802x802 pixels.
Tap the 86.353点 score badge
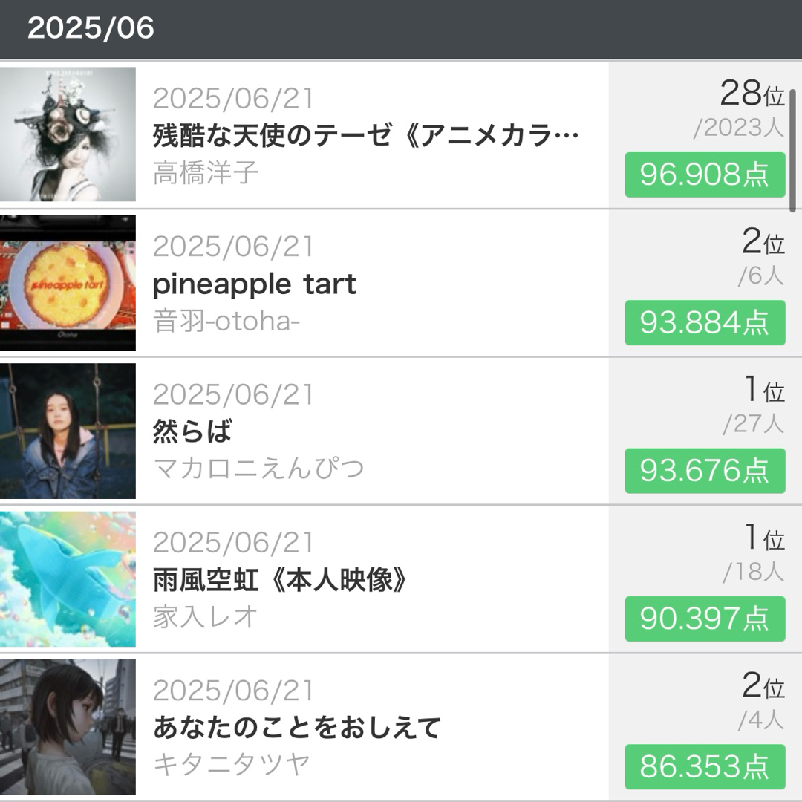(705, 766)
